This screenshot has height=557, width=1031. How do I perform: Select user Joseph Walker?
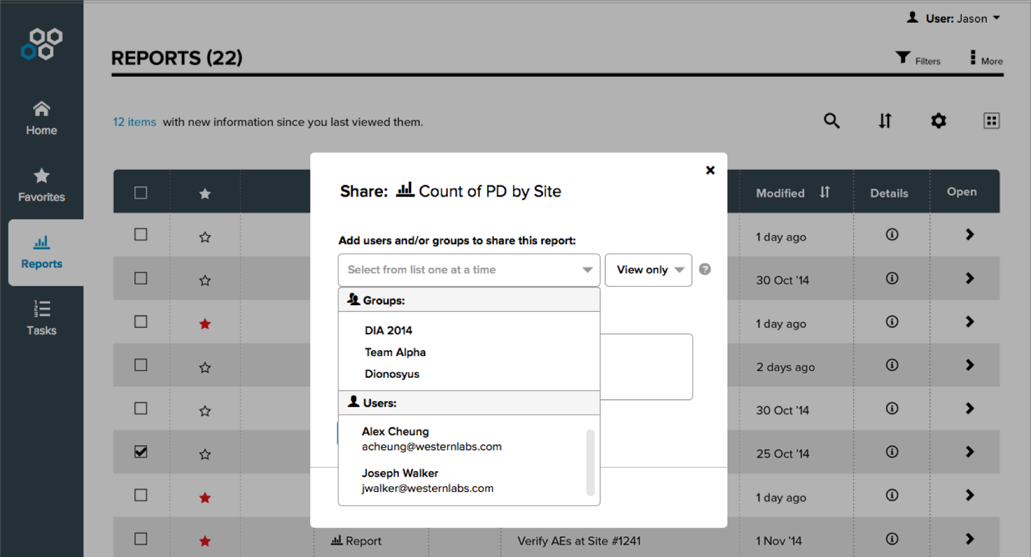[x=428, y=480]
